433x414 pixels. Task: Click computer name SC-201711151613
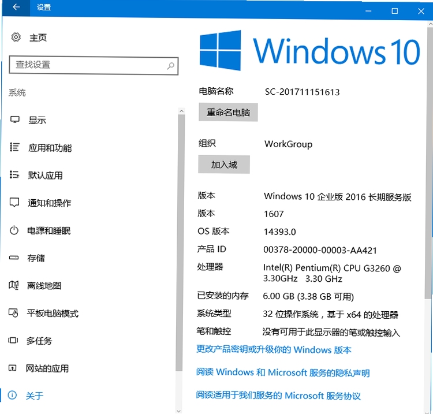(x=302, y=92)
